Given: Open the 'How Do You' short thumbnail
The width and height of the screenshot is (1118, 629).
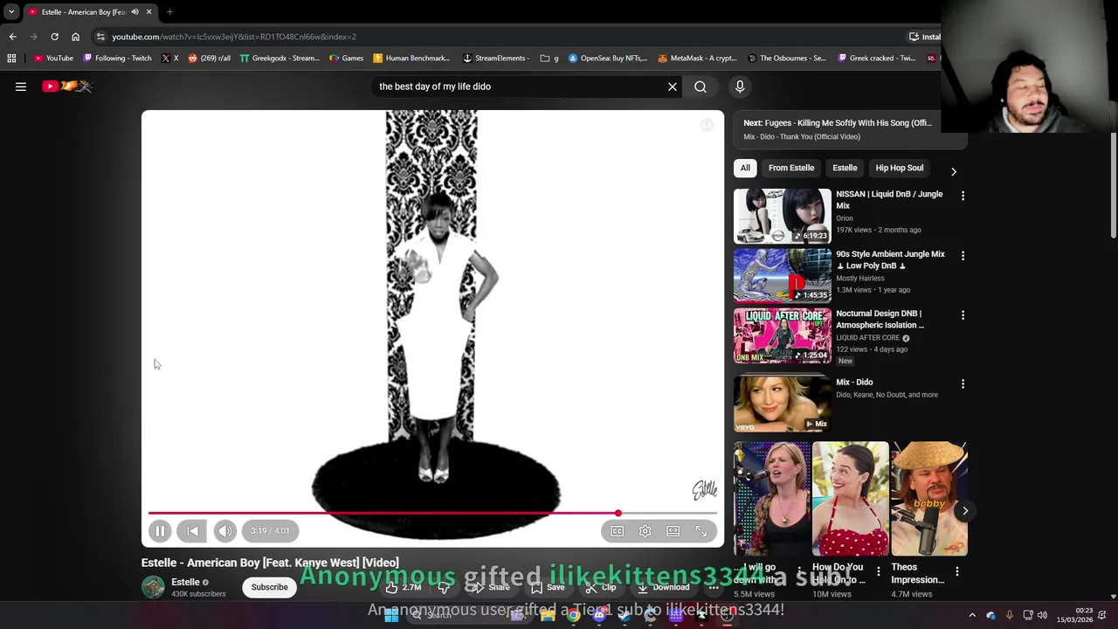Looking at the screenshot, I should point(851,499).
